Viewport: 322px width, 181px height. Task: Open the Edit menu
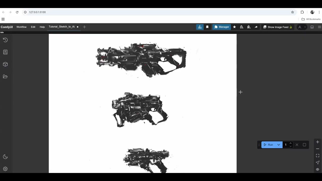pos(33,27)
